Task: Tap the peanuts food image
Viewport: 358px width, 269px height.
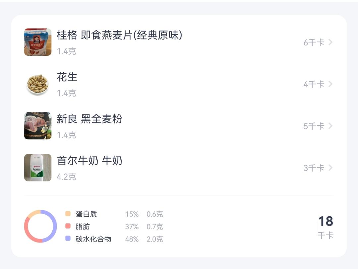Action: [x=38, y=84]
